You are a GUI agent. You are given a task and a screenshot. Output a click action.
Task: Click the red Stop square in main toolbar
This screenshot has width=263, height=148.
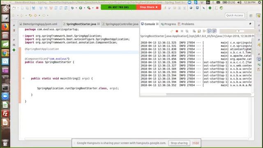click(x=97, y=8)
